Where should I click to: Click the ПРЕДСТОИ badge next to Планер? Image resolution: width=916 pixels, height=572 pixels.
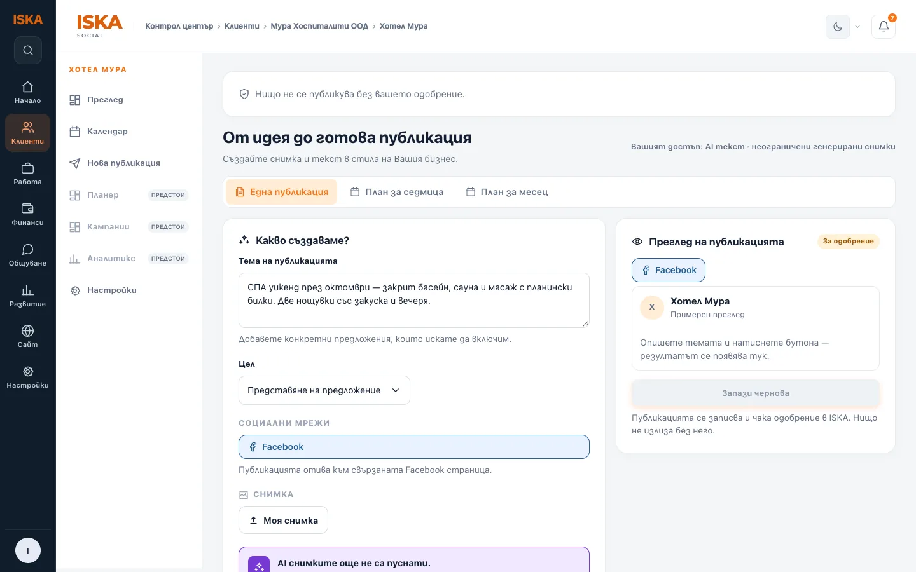tap(168, 195)
